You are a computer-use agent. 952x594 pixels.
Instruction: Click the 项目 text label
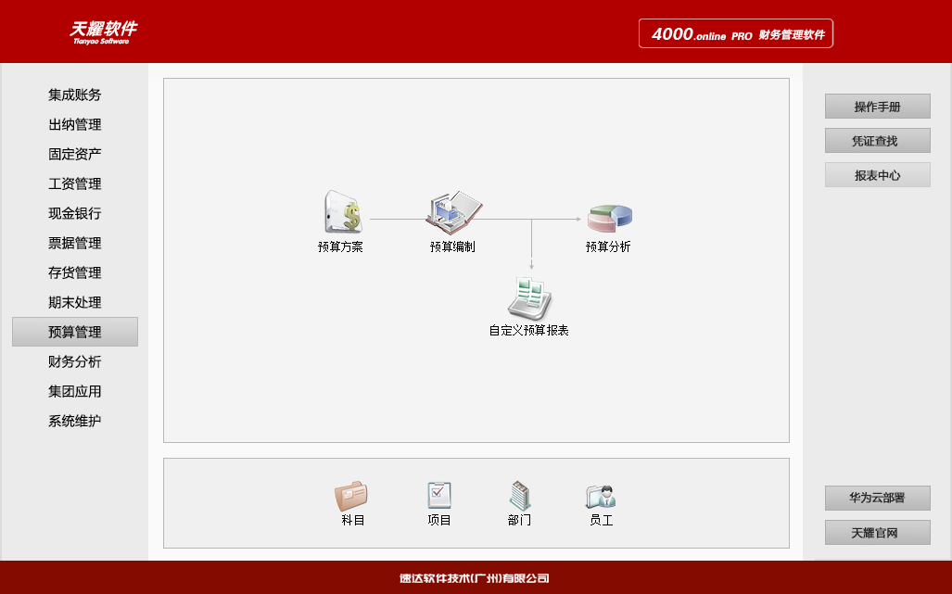439,520
